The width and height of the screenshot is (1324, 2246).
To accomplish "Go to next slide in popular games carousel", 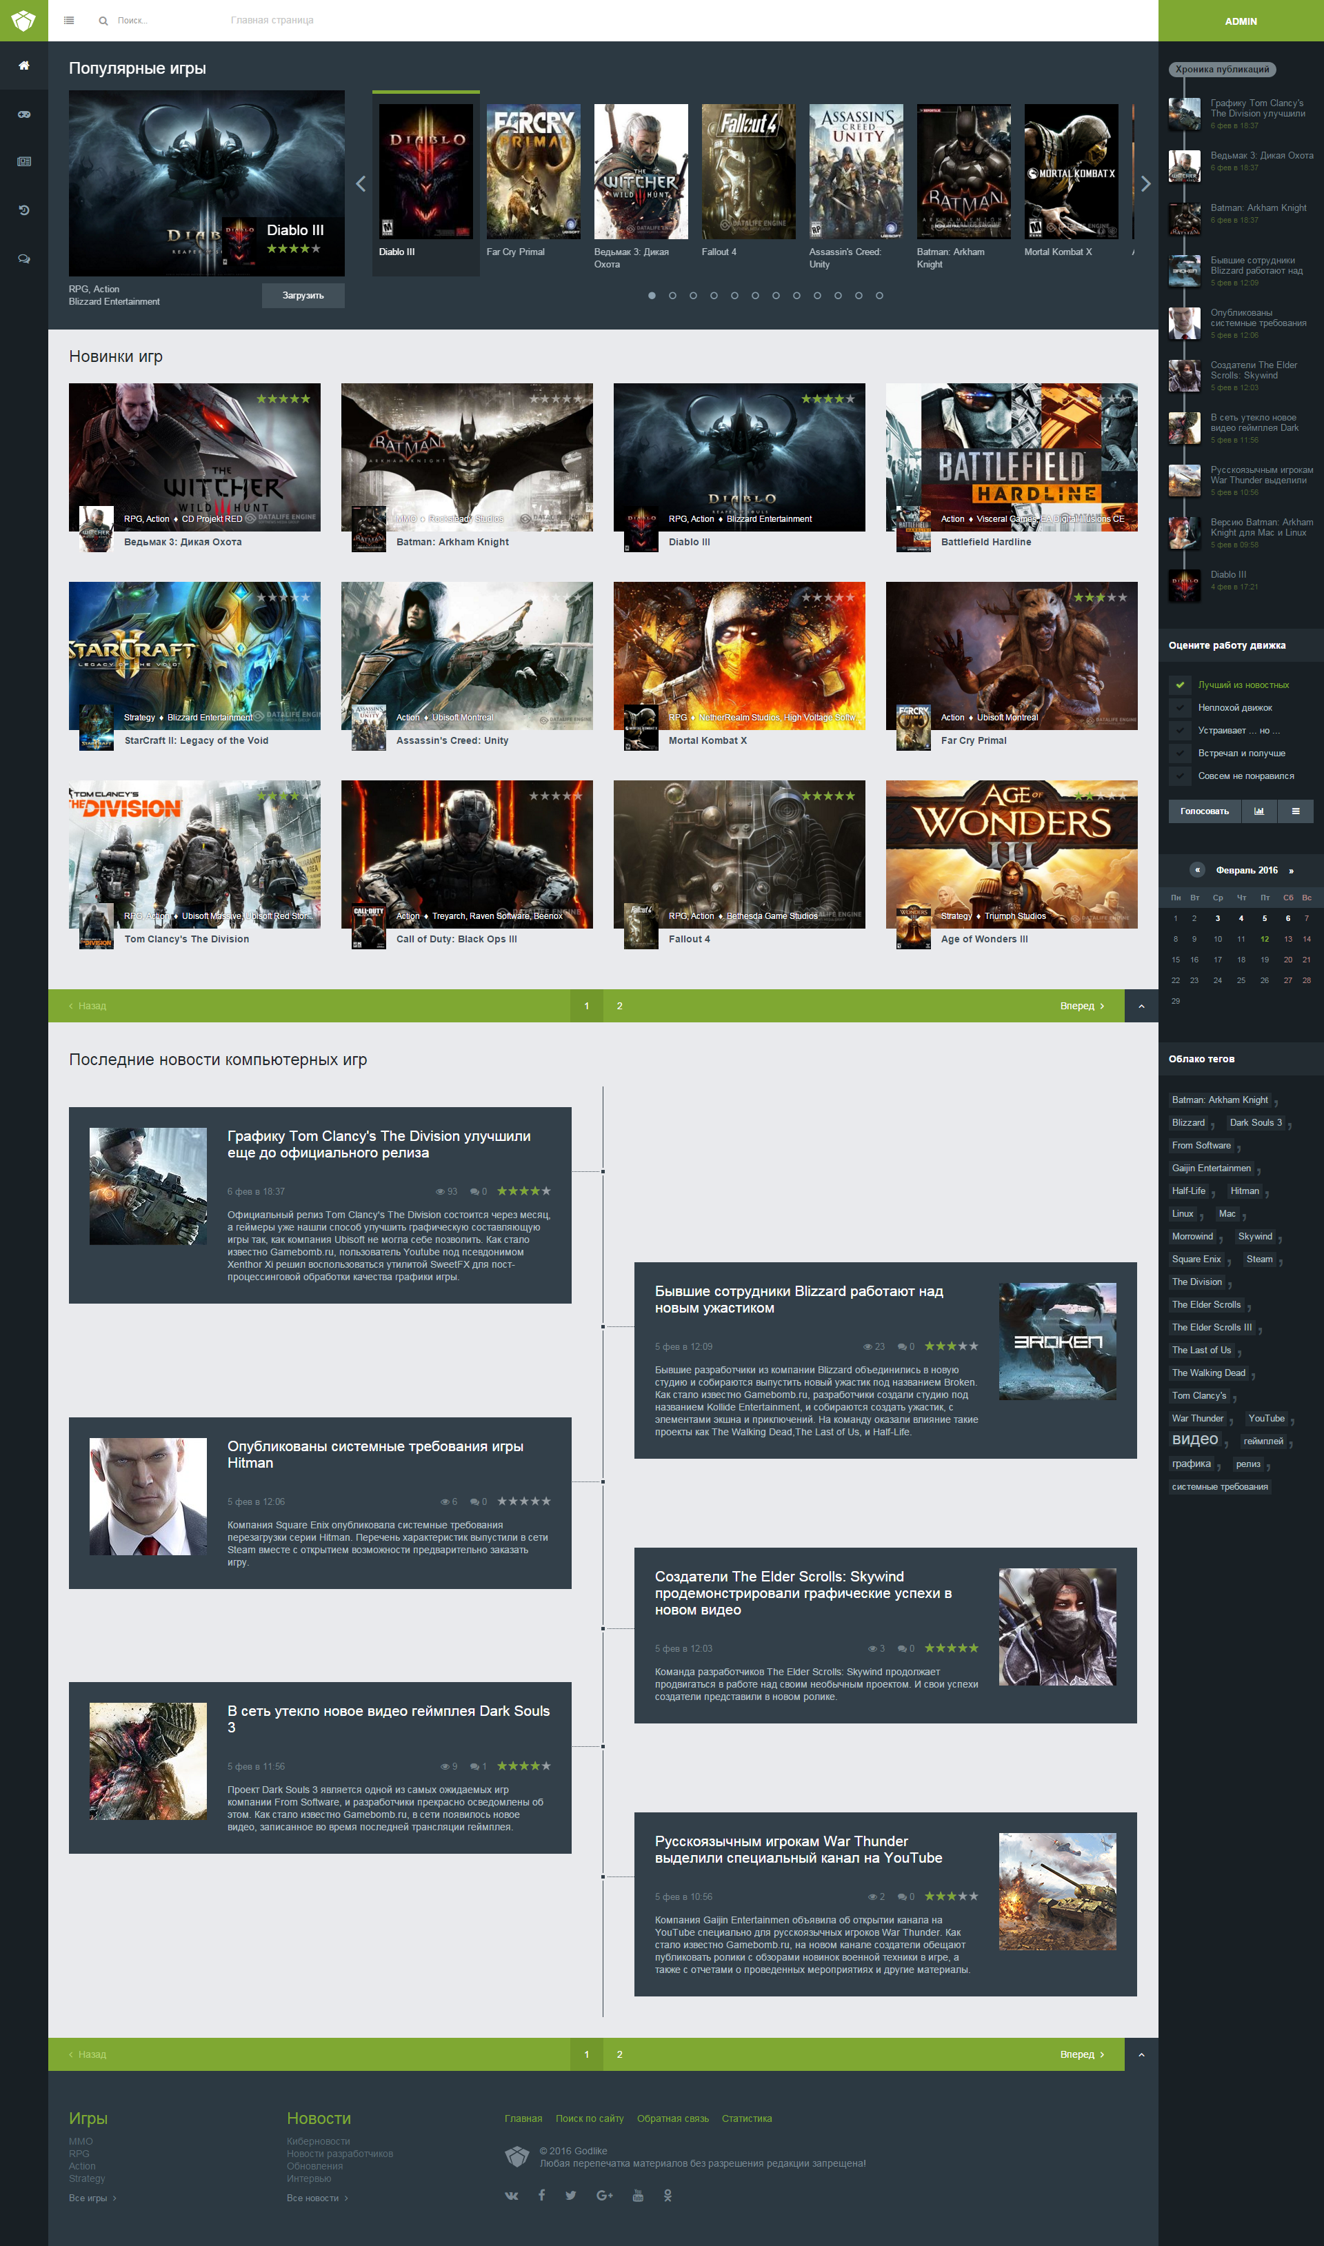I will pyautogui.click(x=1145, y=183).
